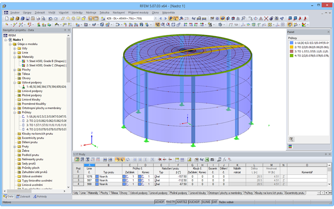334x209 pixels.
Task: Switch to the Data navigator tab
Action: (8, 196)
